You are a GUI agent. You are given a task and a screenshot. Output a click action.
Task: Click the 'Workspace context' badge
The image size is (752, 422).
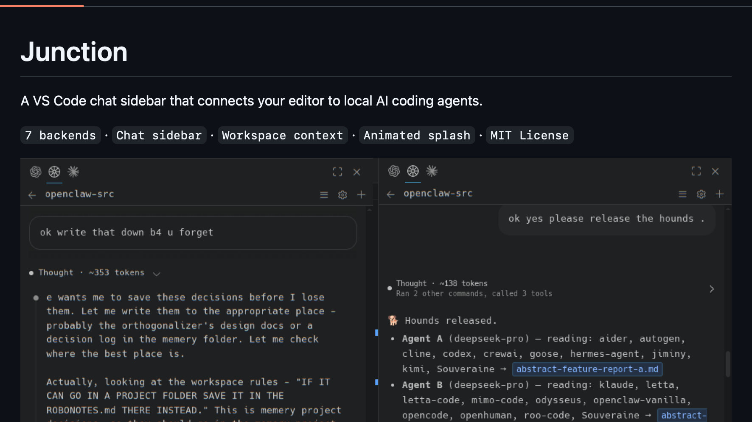click(x=283, y=136)
